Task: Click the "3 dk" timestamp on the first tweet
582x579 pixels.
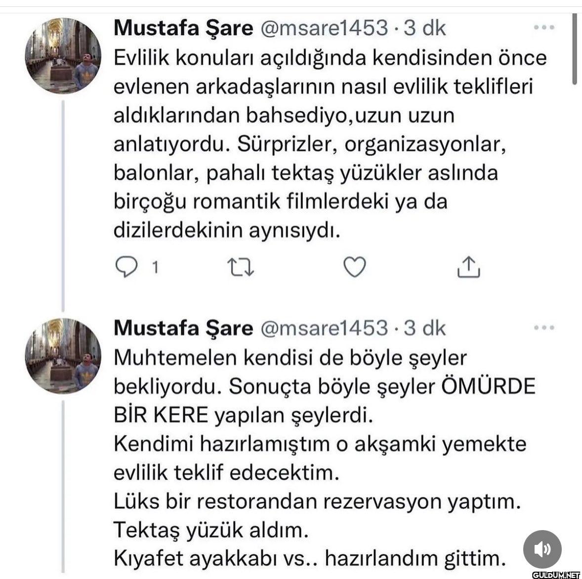Action: click(x=425, y=28)
